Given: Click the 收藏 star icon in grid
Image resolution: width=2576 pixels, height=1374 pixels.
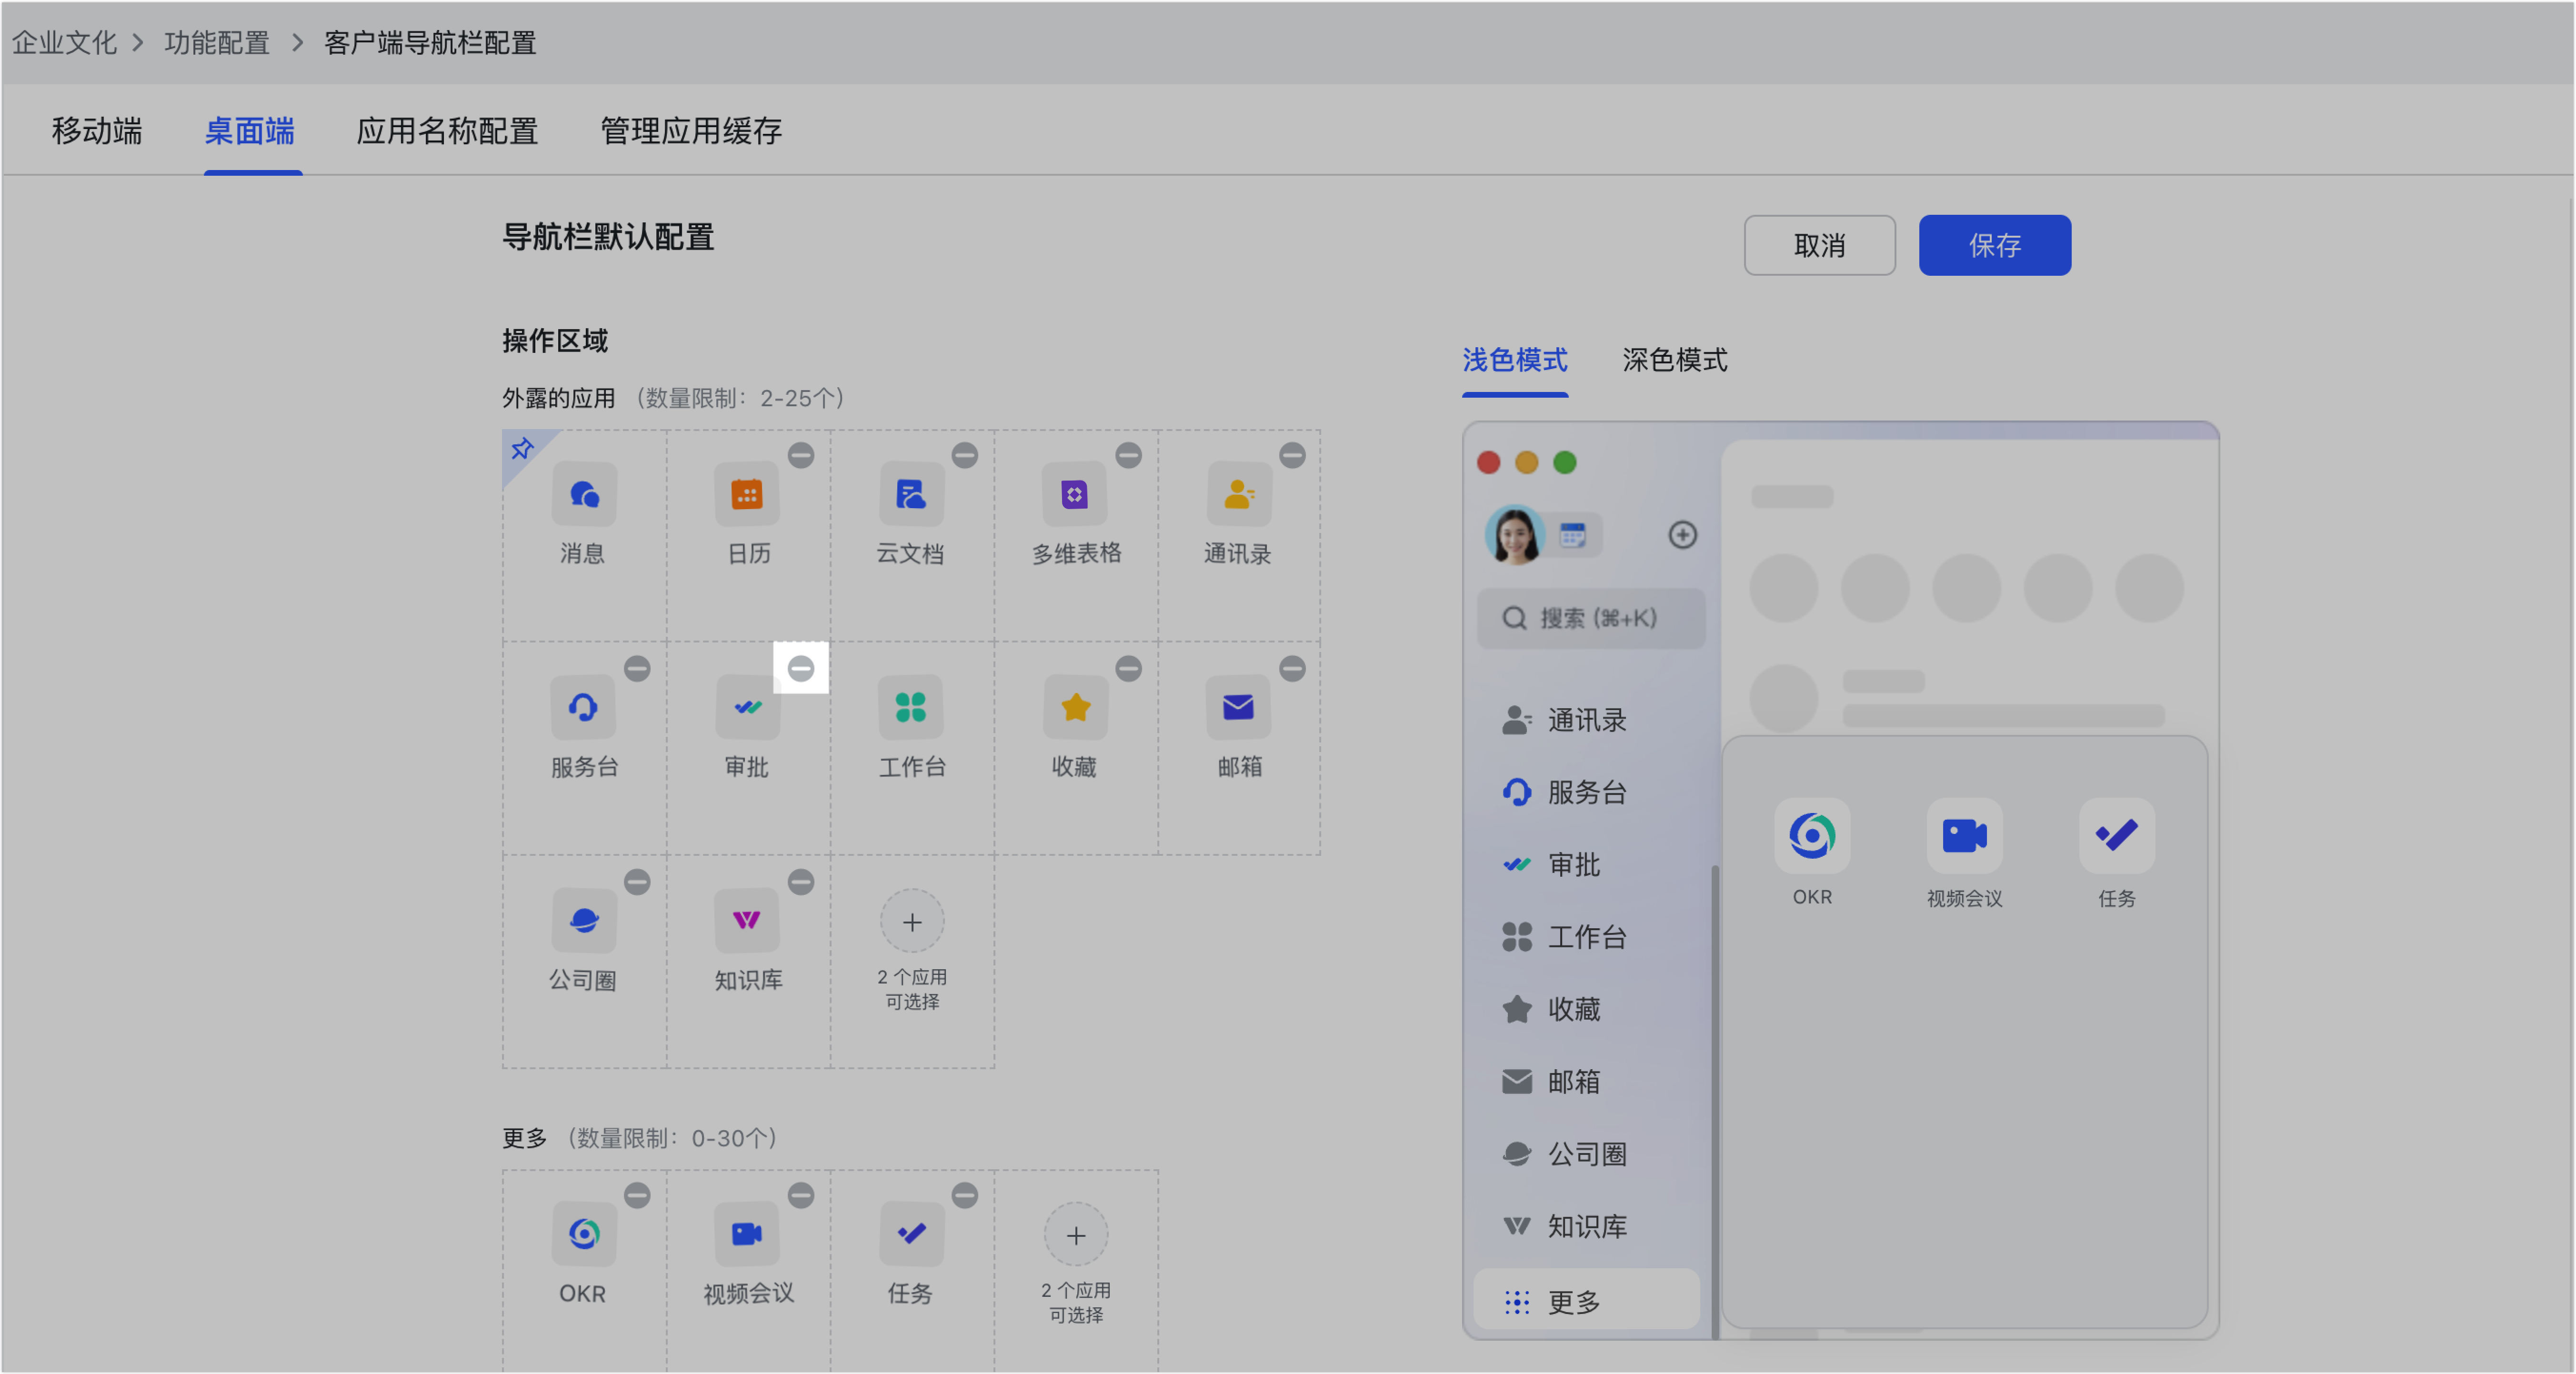Looking at the screenshot, I should [x=1075, y=707].
